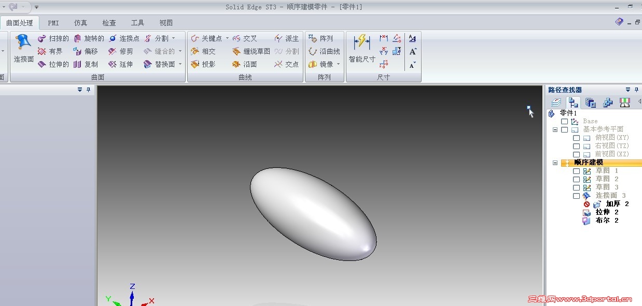
Task: Select the 拉伸的 extruded surface tool
Action: (x=53, y=64)
